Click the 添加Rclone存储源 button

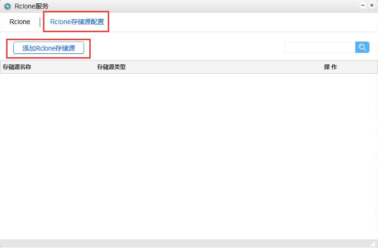pos(49,48)
